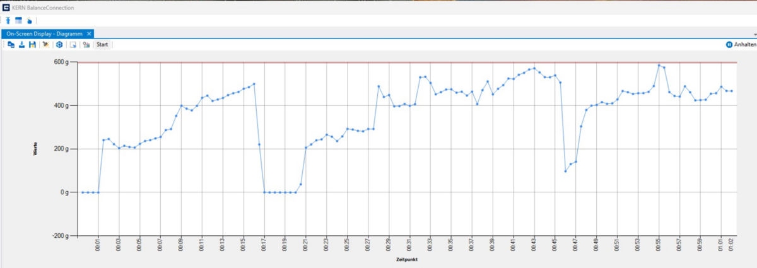The height and width of the screenshot is (268, 757).
Task: Click the clear chart icon beside save
Action: pyautogui.click(x=45, y=45)
